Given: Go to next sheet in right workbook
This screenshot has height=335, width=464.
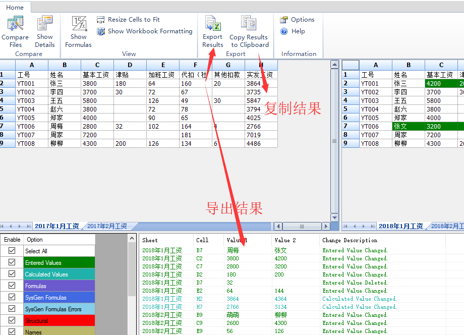Looking at the screenshot, I should pos(364,227).
